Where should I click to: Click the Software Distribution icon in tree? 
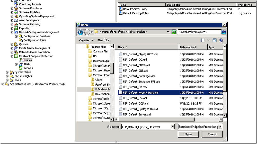16,8
